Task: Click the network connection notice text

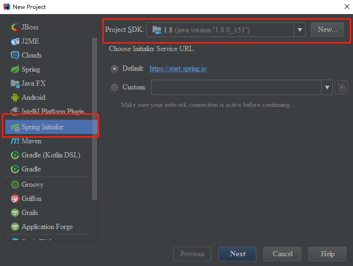Action: coord(206,105)
